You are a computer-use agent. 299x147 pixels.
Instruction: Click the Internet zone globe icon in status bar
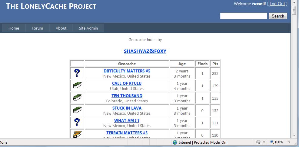(x=175, y=142)
